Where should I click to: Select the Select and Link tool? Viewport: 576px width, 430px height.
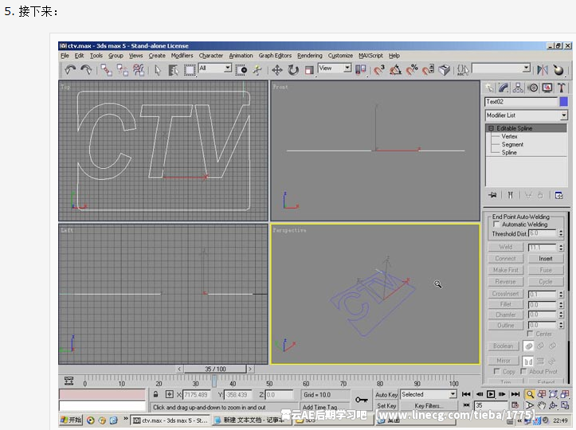click(x=107, y=70)
